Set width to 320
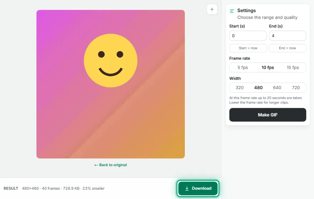 point(239,88)
